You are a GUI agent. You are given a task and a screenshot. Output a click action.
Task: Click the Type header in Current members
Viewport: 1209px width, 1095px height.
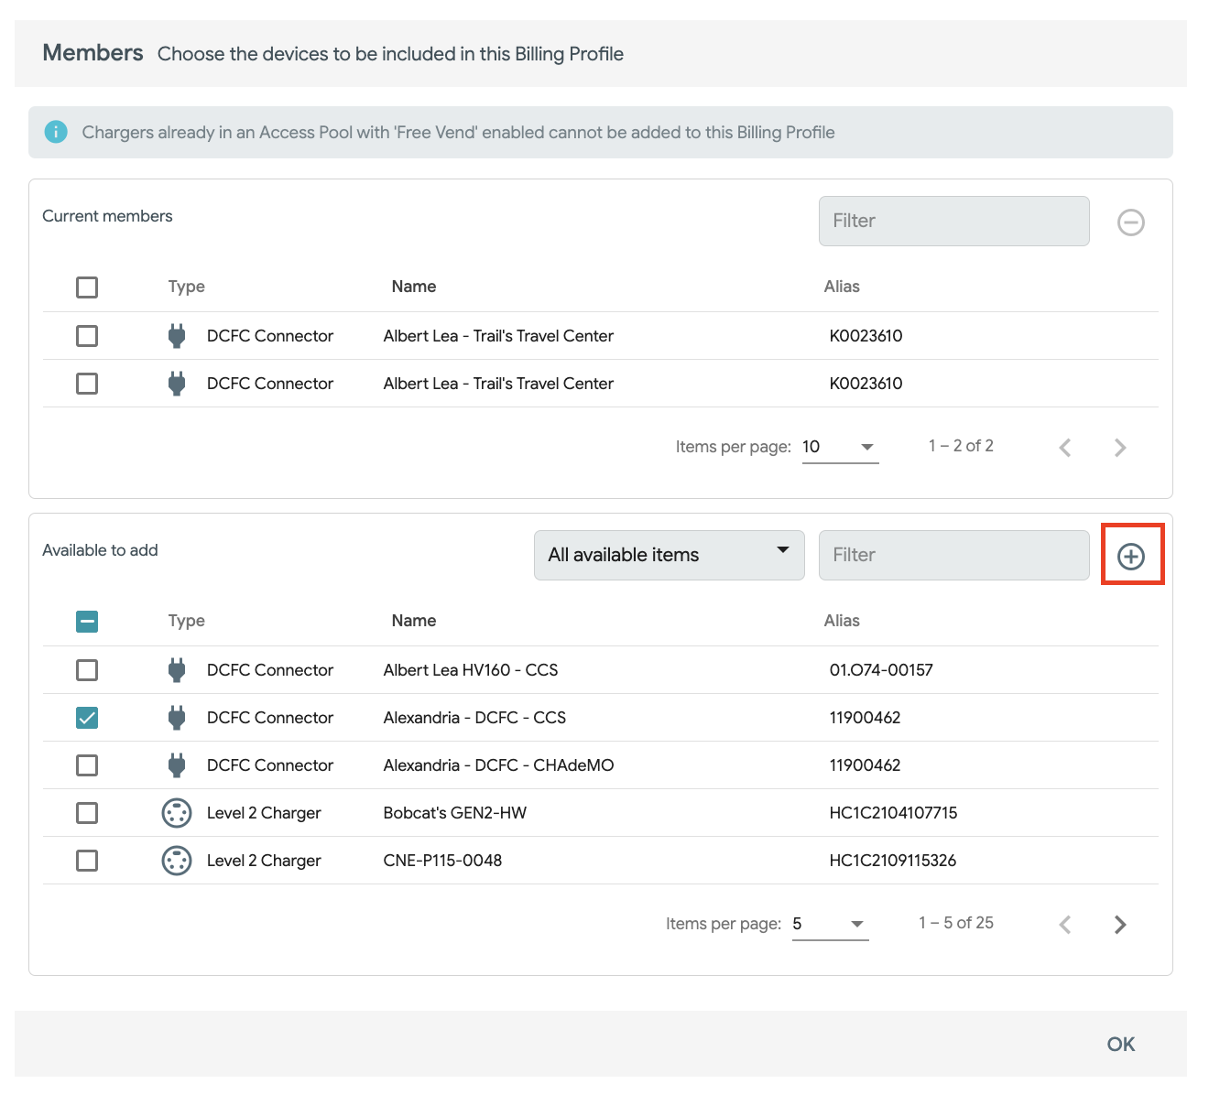pyautogui.click(x=187, y=287)
